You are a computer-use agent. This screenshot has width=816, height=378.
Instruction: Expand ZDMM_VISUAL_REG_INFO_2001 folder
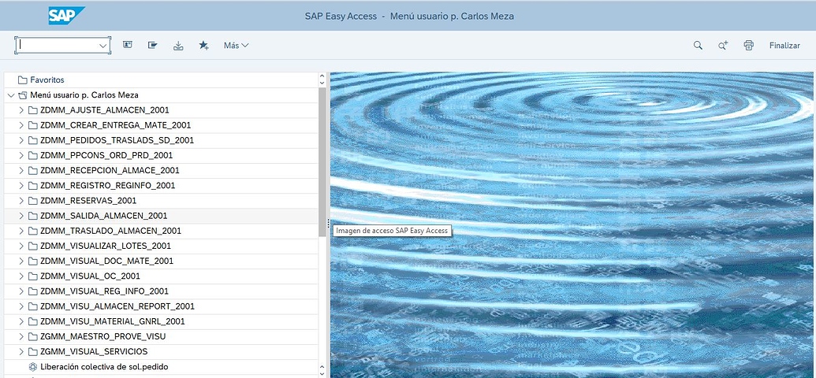21,291
